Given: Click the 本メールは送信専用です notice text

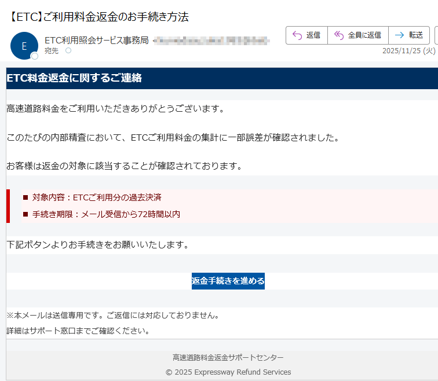Looking at the screenshot, I should click(x=113, y=316).
